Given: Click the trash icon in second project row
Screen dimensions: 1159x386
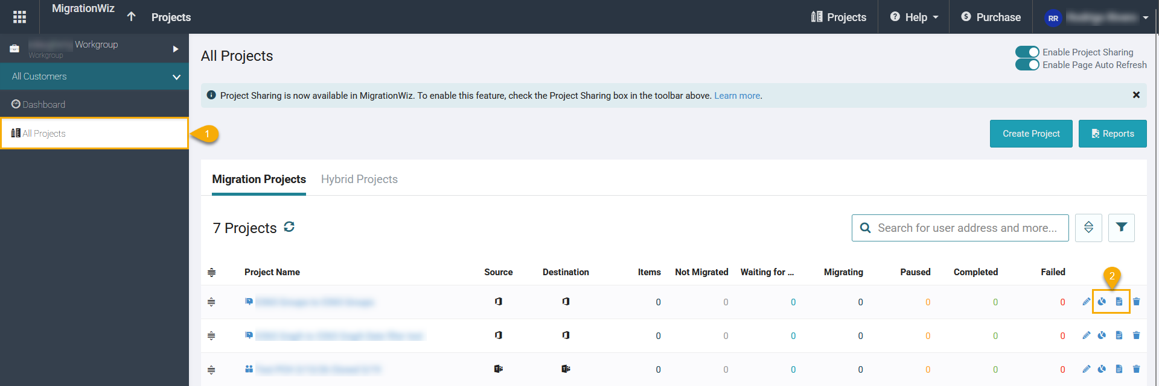Looking at the screenshot, I should click(x=1136, y=335).
